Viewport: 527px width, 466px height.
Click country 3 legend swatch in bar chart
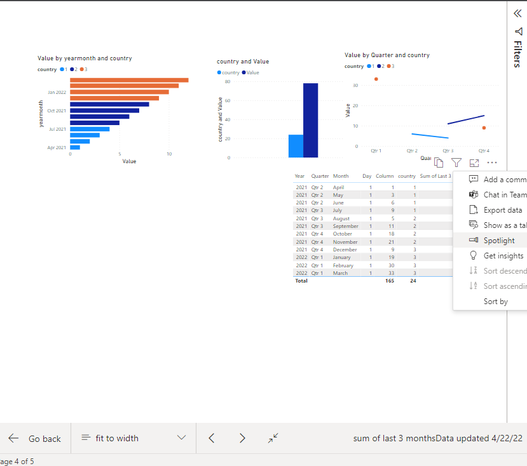[81, 69]
